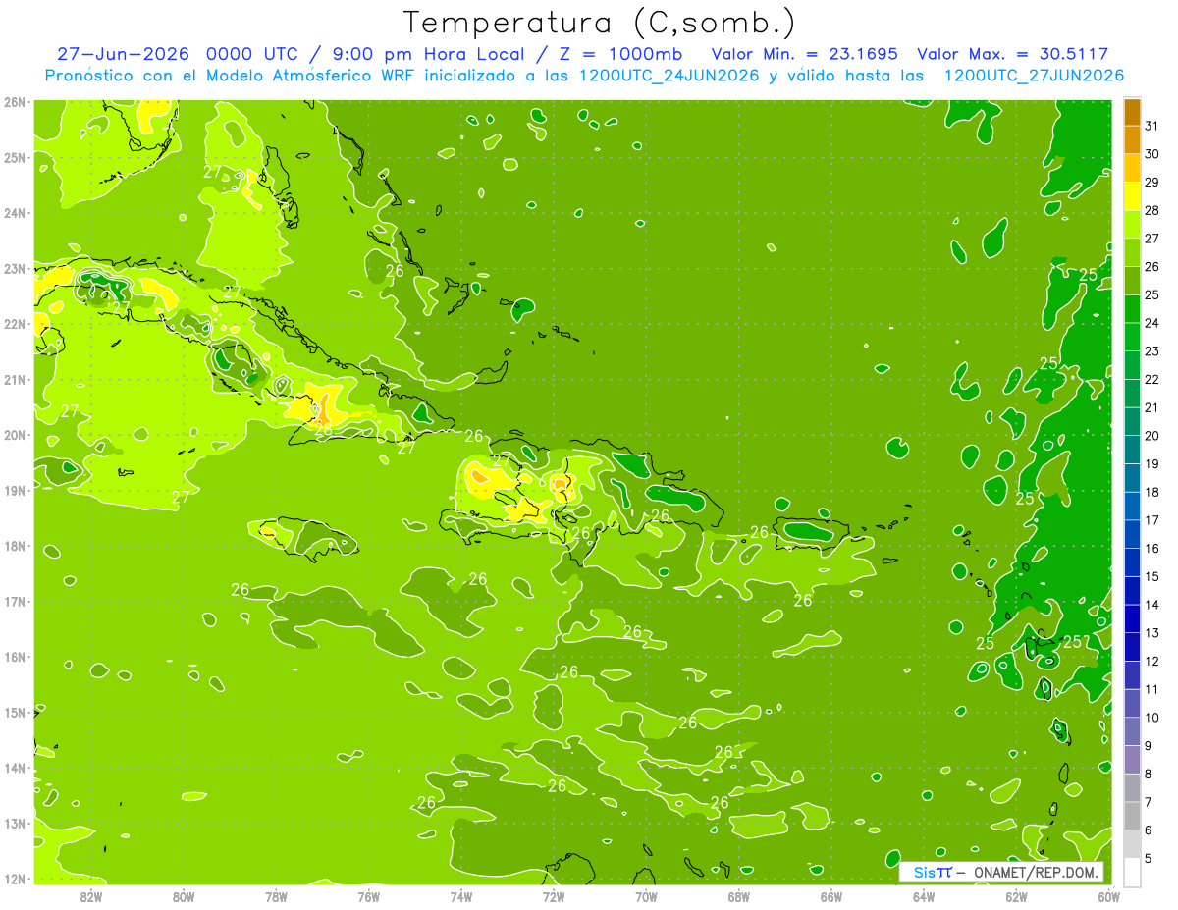Click the white swatch below label 5
This screenshot has height=910, width=1178.
pos(1133,872)
